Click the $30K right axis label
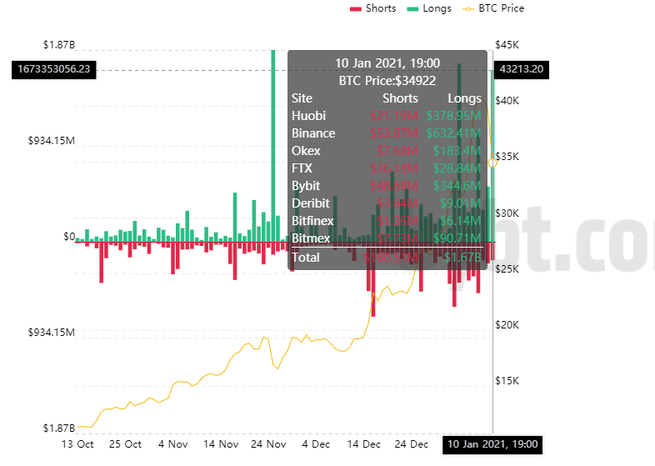This screenshot has width=655, height=466. 507,213
